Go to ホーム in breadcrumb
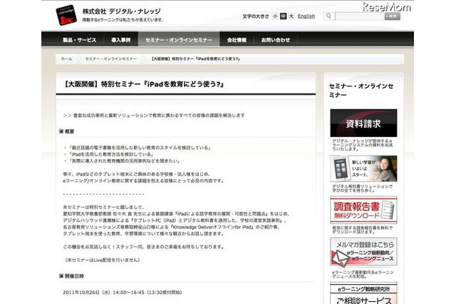Image resolution: width=456 pixels, height=304 pixels. pyautogui.click(x=66, y=59)
